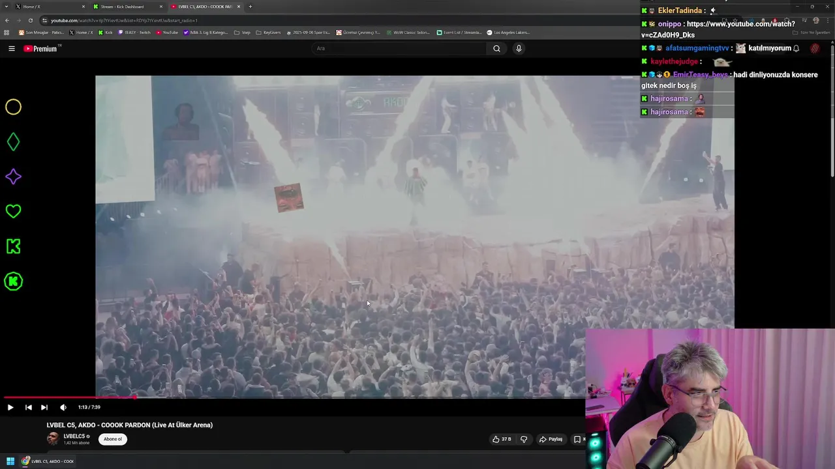Open the YouTube bookmark
835x469 pixels.
(x=167, y=32)
